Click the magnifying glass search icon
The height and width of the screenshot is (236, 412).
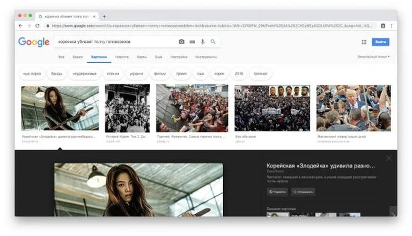click(213, 41)
